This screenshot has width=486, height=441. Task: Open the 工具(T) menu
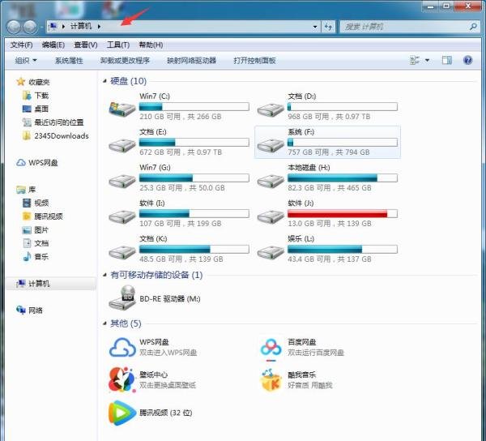click(118, 45)
